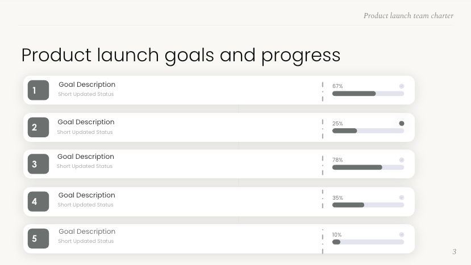471x265 pixels.
Task: Click the 10% progress bar
Action: click(368, 242)
